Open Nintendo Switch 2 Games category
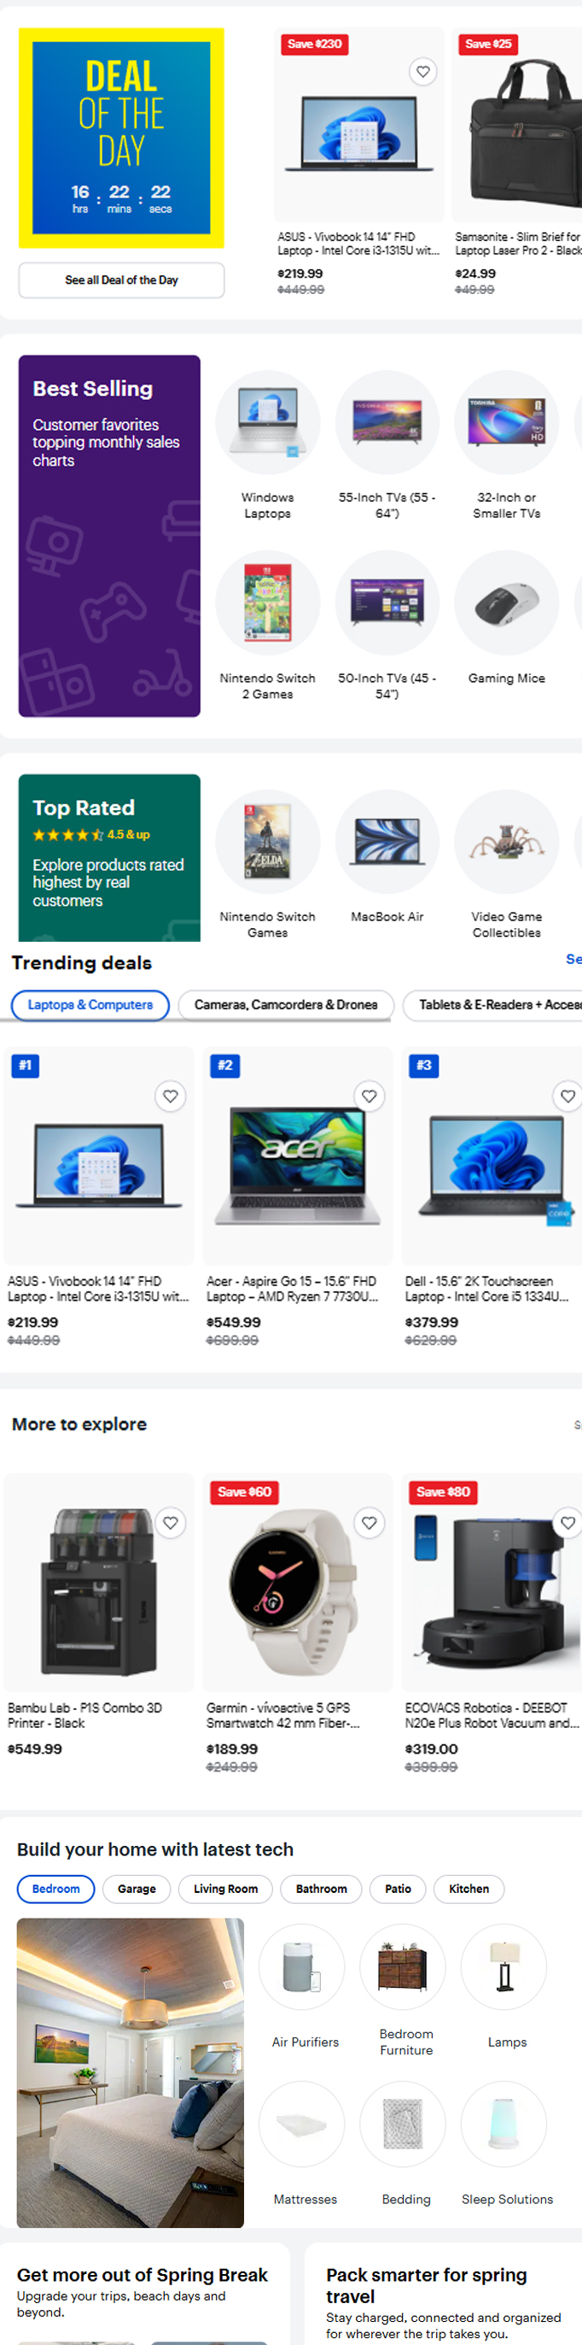582x2345 pixels. (267, 602)
